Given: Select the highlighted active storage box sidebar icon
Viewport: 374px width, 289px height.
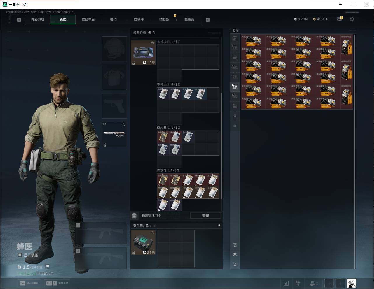Looking at the screenshot, I should (235, 86).
